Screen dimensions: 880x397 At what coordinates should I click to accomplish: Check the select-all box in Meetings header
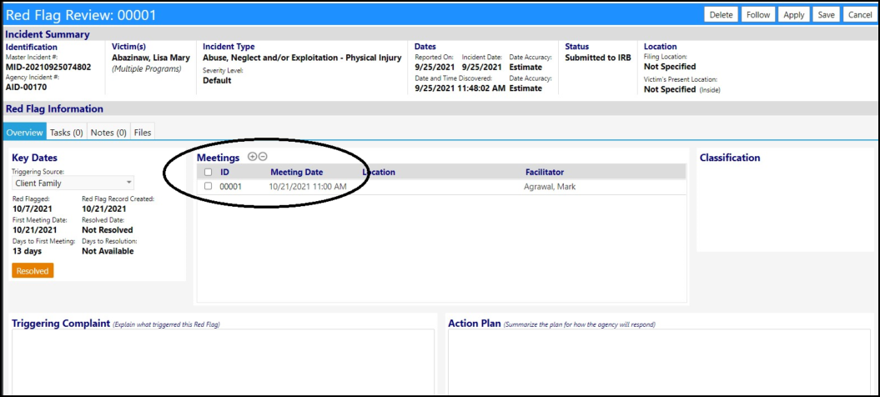(x=209, y=173)
